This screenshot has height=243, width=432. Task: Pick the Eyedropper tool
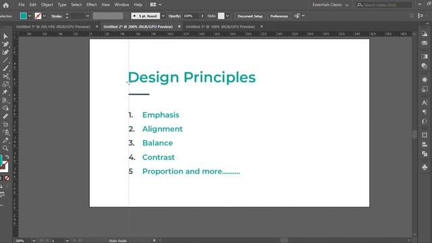5,140
